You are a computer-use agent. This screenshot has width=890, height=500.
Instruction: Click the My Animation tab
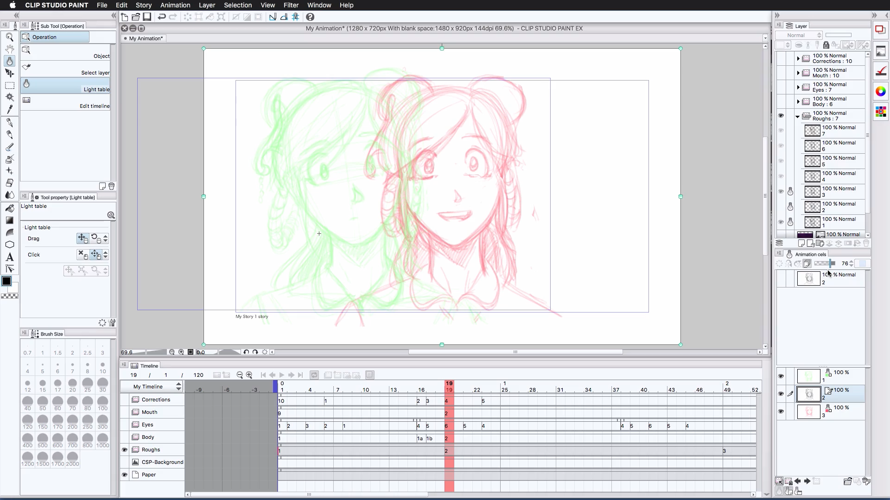[x=146, y=38]
